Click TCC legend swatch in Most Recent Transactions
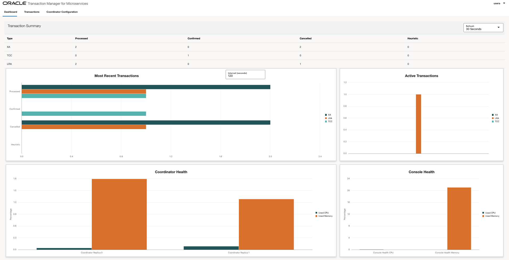The image size is (509, 260). (326, 121)
